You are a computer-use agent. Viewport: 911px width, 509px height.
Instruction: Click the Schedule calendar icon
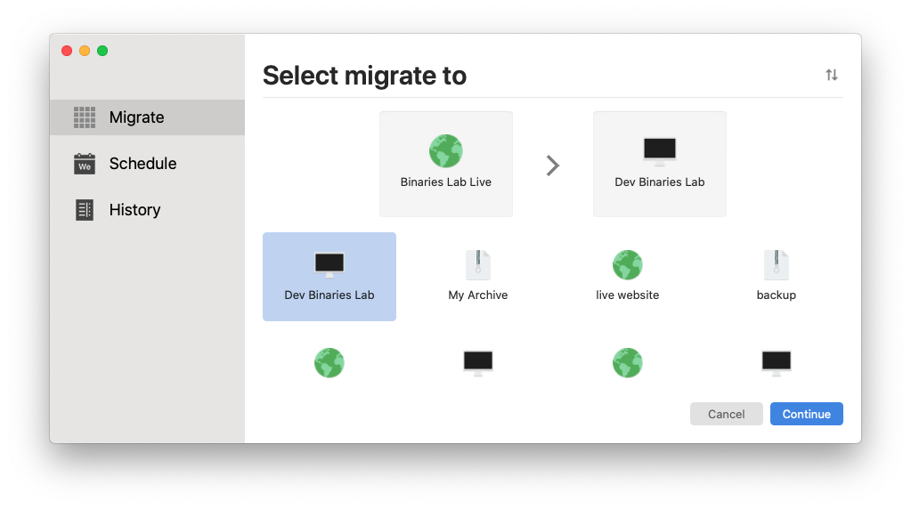tap(85, 164)
